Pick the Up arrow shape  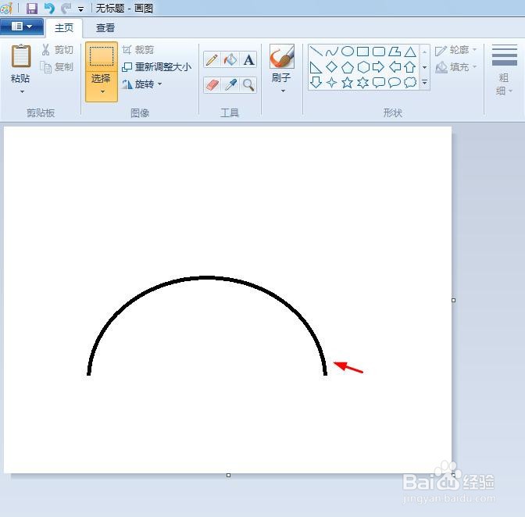pos(410,67)
